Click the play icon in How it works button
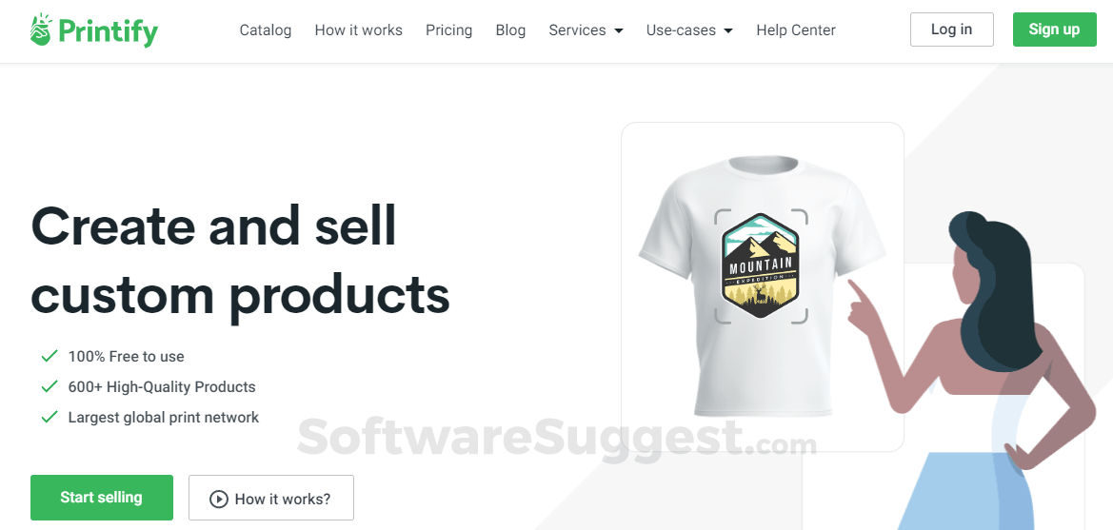 [219, 499]
